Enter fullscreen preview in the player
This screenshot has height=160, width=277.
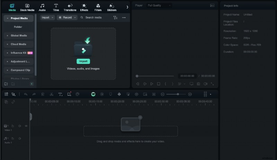coord(212,84)
